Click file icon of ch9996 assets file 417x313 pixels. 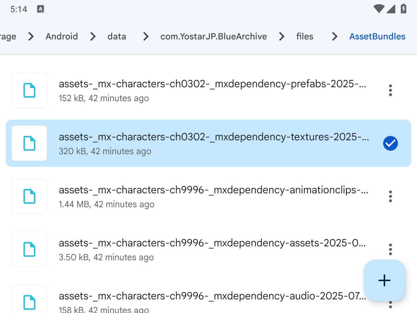coord(29,249)
